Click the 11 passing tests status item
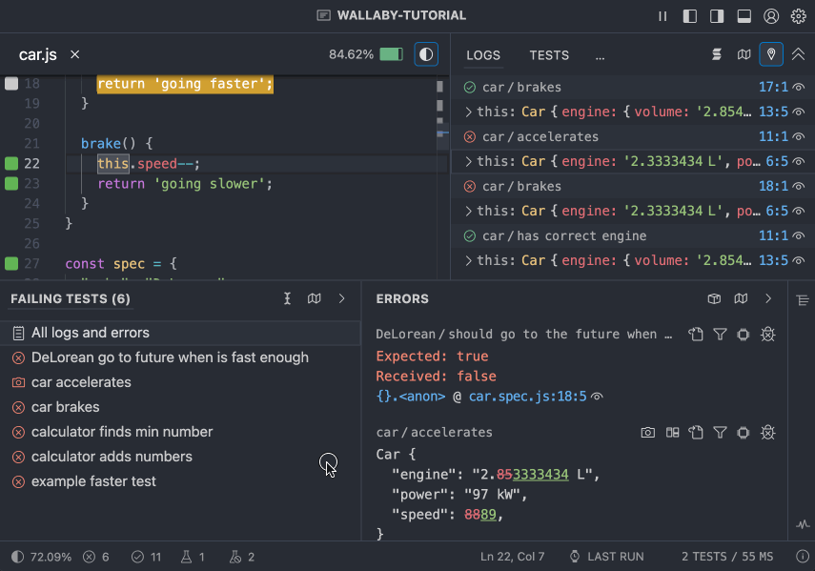This screenshot has height=571, width=815. 146,557
